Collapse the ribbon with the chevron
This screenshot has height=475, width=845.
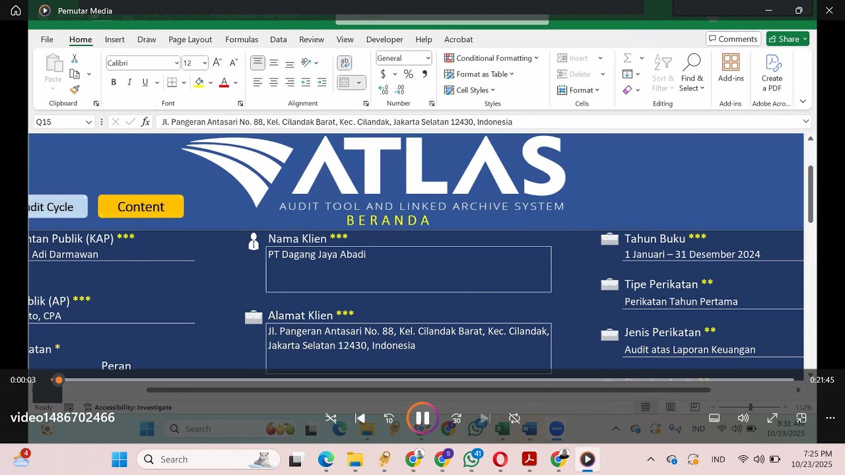point(803,101)
